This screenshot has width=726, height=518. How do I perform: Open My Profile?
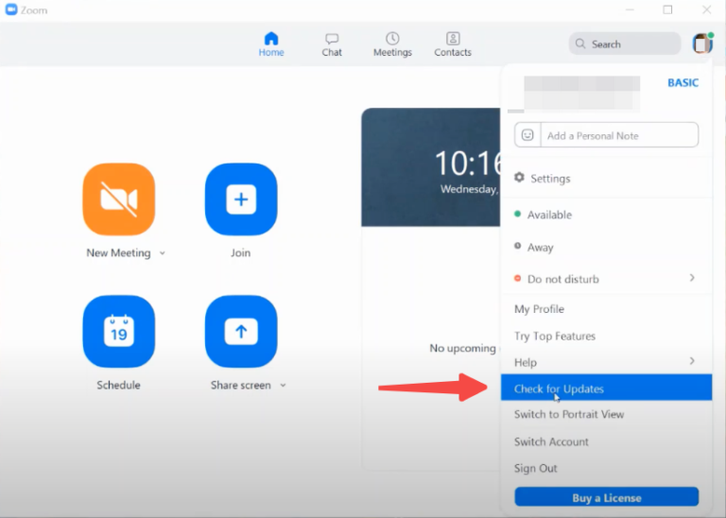607,309
